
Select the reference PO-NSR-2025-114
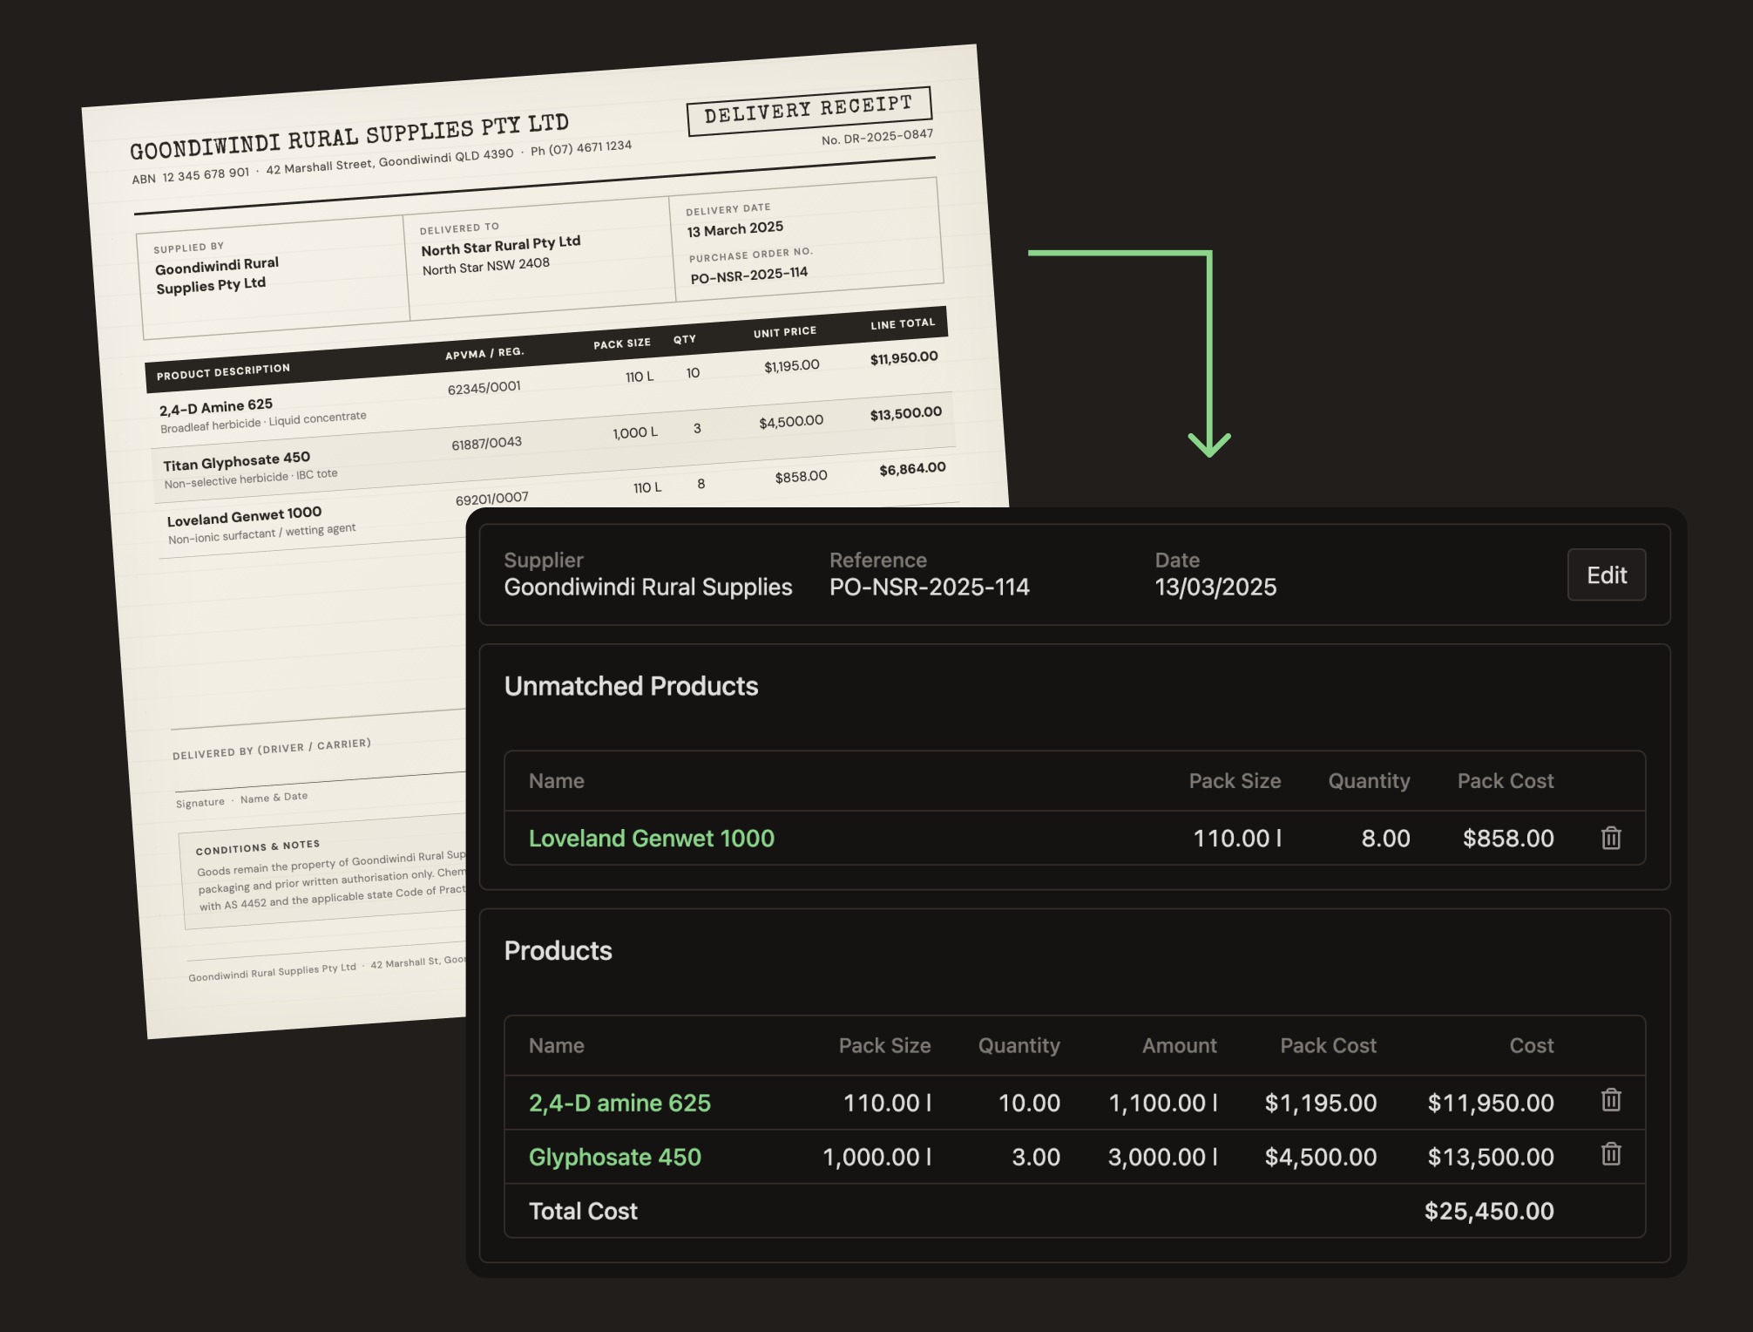click(x=931, y=587)
